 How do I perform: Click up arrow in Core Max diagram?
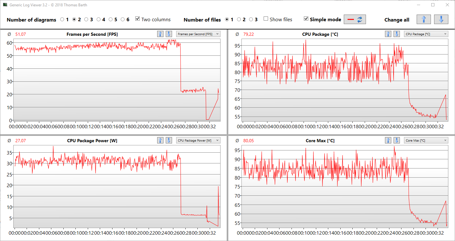388,140
